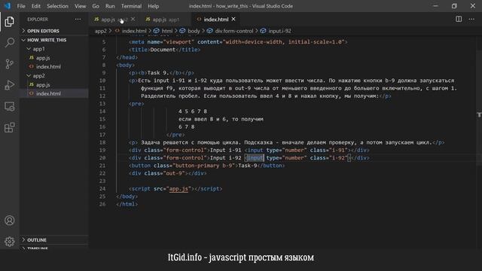Image resolution: width=482 pixels, height=271 pixels.
Task: Click div.form-control in the breadcrumb
Action: pos(234,31)
